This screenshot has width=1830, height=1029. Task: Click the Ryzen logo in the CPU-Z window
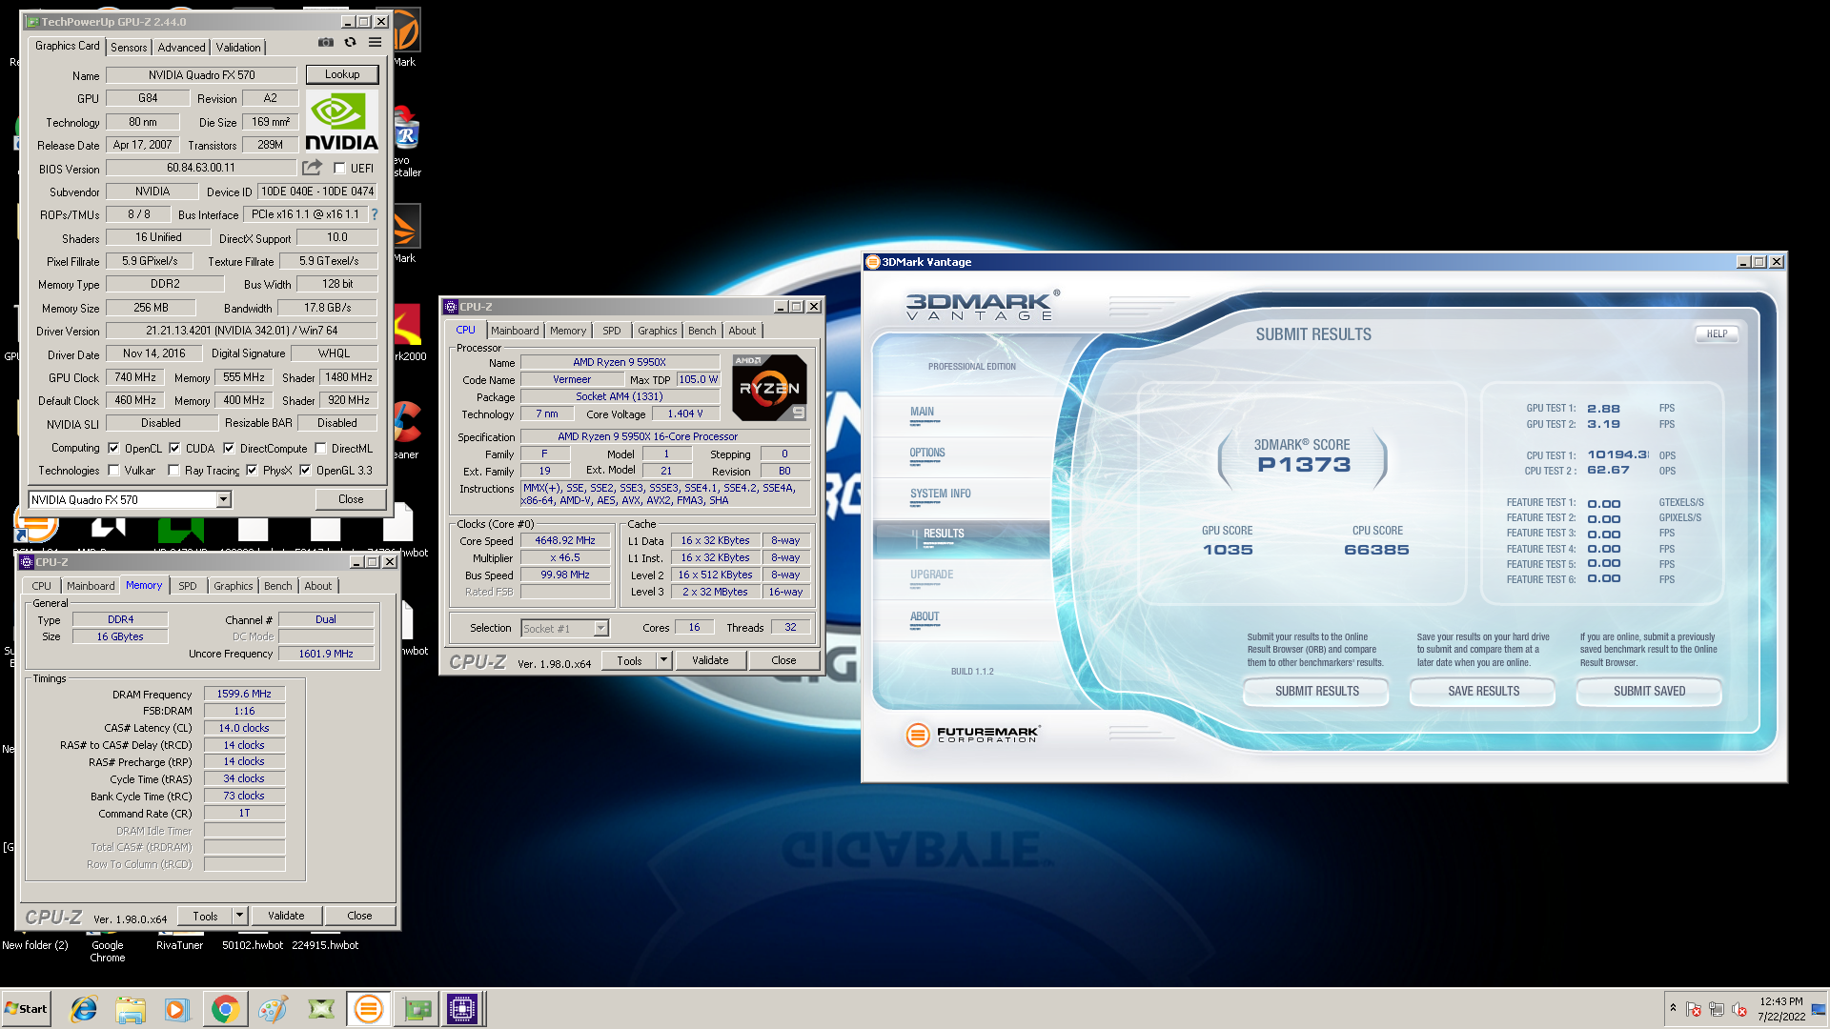[769, 388]
